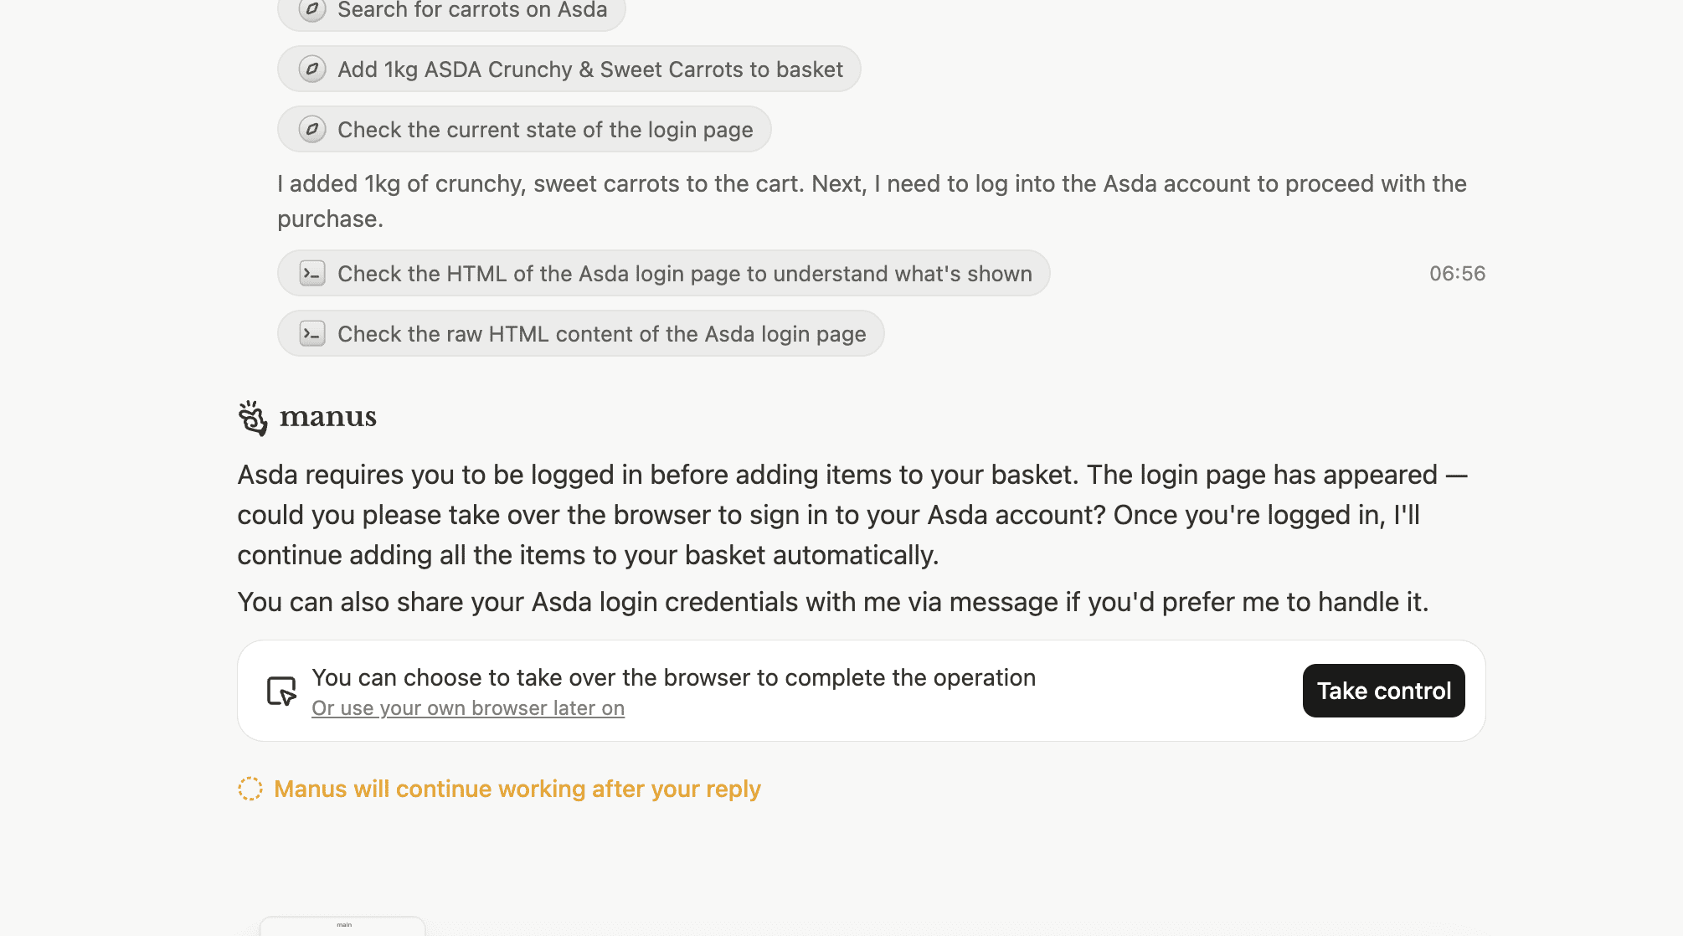The image size is (1683, 936).
Task: Click terminal icon on 'Check the raw HTML' step
Action: 311,333
